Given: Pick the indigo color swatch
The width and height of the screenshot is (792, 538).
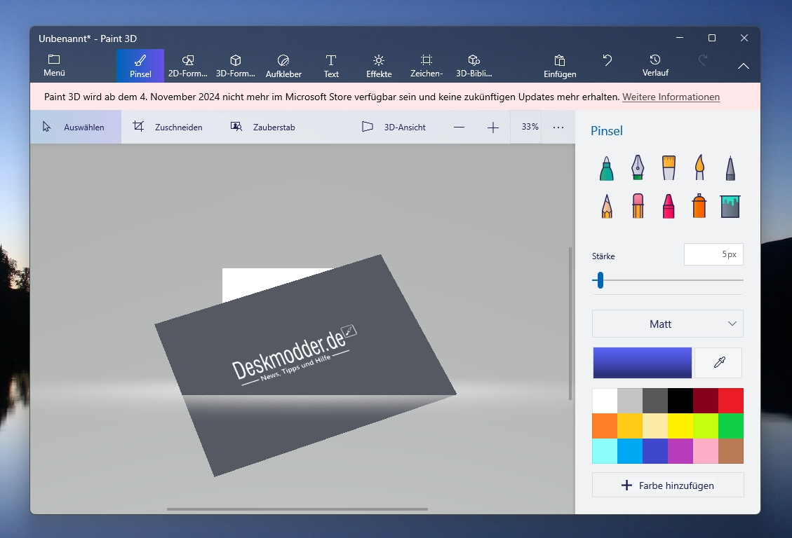Looking at the screenshot, I should 656,450.
